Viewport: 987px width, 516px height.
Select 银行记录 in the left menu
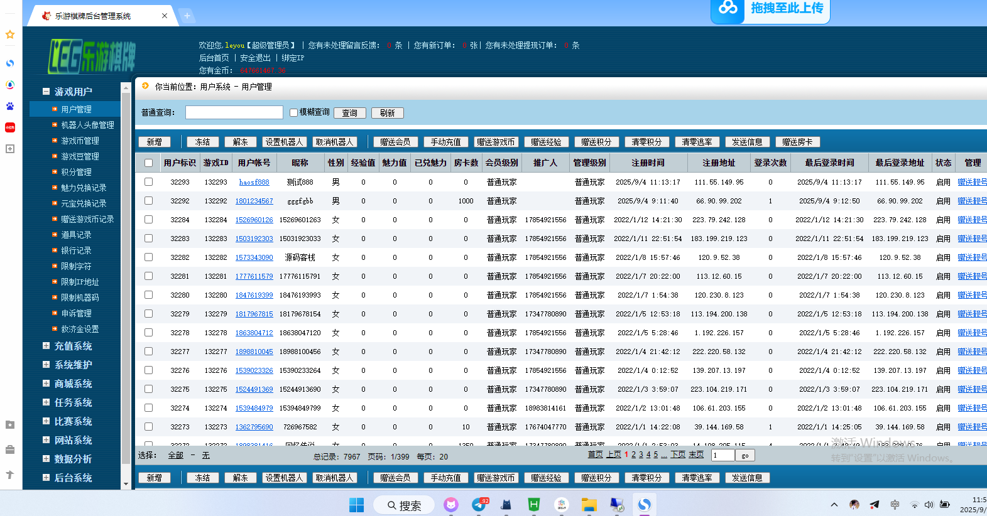(76, 250)
